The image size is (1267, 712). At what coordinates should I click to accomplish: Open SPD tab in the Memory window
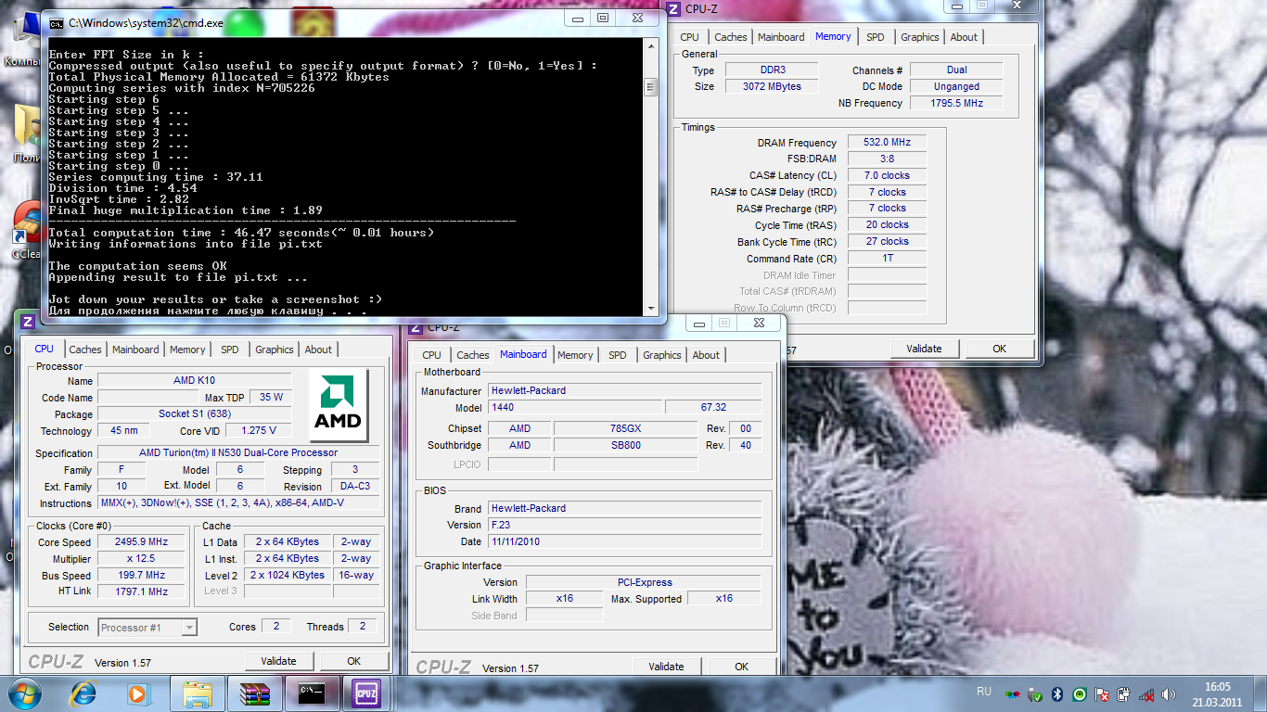876,37
